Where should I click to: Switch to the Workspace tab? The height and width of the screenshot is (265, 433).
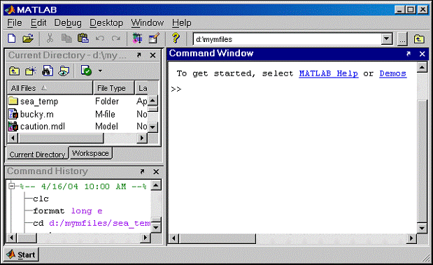[x=90, y=153]
